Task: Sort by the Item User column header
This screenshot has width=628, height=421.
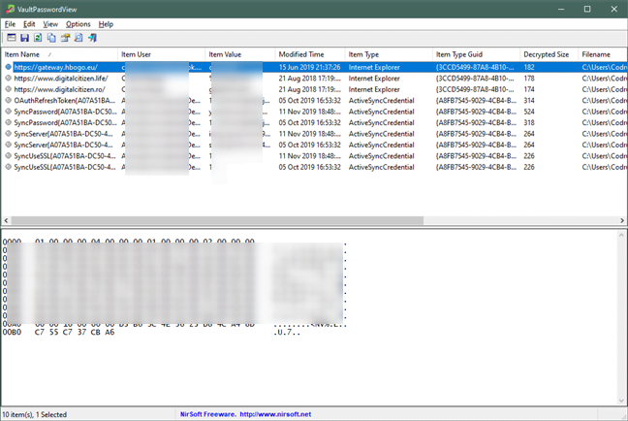Action: [x=162, y=54]
